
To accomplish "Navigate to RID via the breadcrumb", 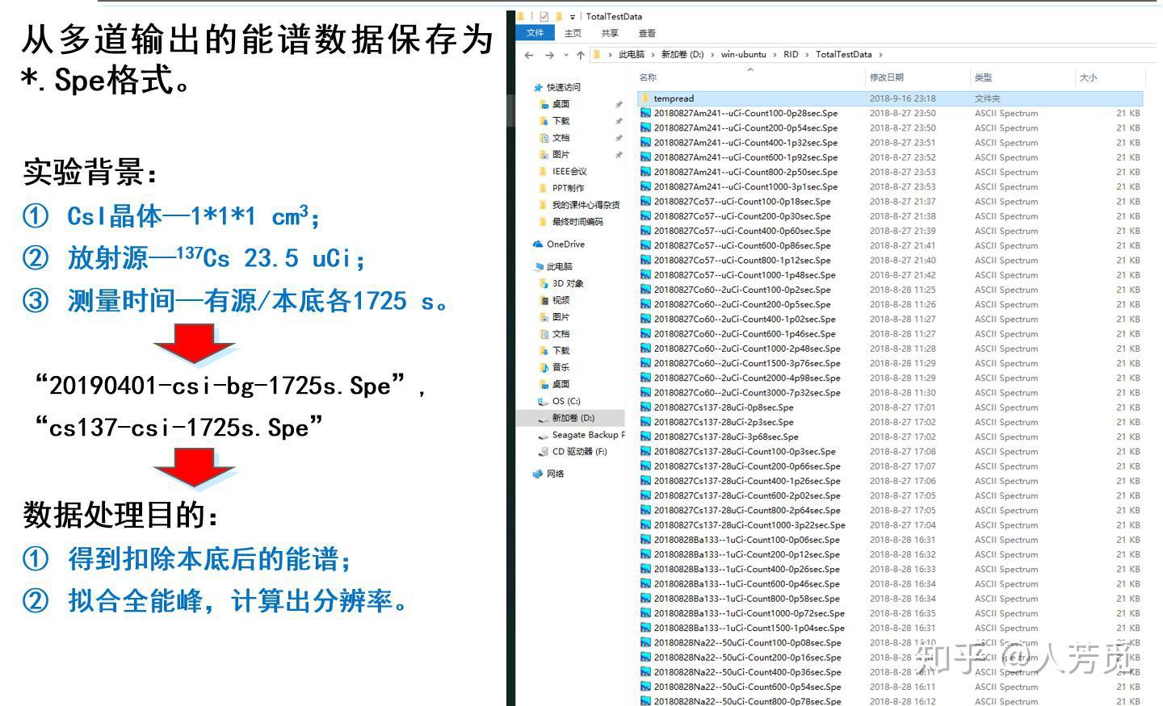I will (x=790, y=54).
